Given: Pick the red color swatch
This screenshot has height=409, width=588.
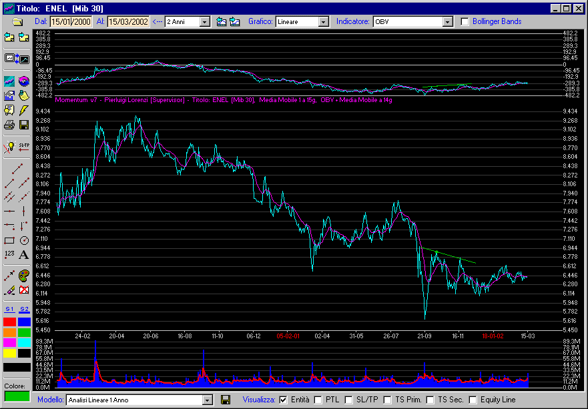Looking at the screenshot, I should [x=9, y=322].
